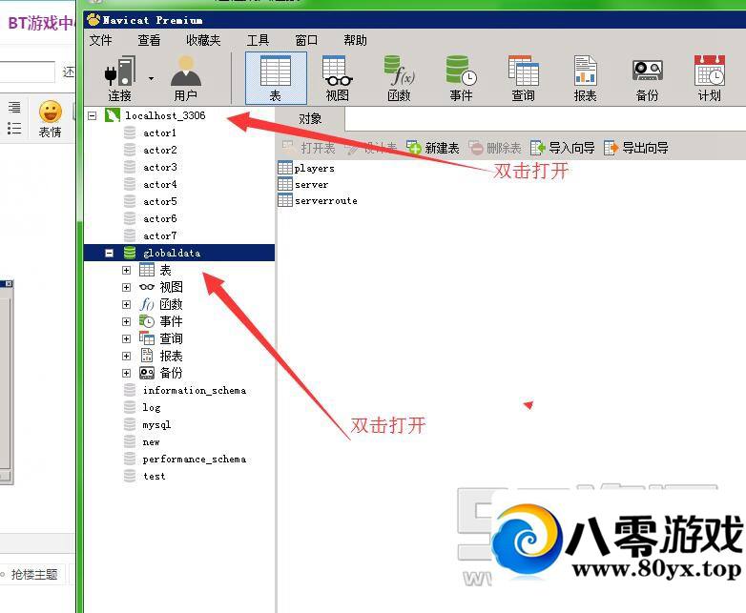Click the 事件 clock tree icon
Viewport: 746px width, 613px height.
(147, 321)
